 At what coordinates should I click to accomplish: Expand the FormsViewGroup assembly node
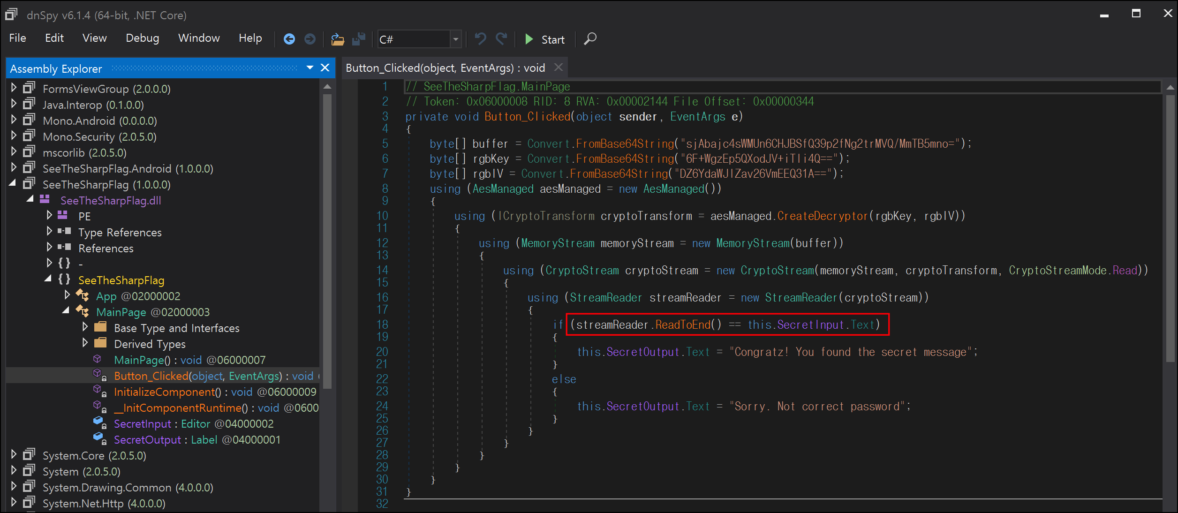(14, 88)
